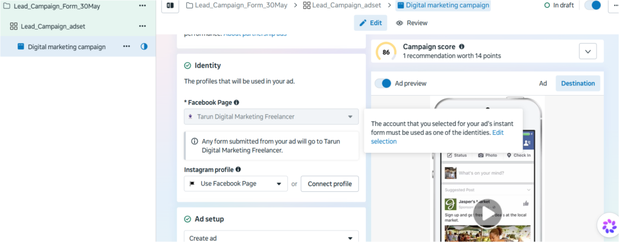Click the Status option in phone preview
619x242 pixels.
(x=457, y=155)
